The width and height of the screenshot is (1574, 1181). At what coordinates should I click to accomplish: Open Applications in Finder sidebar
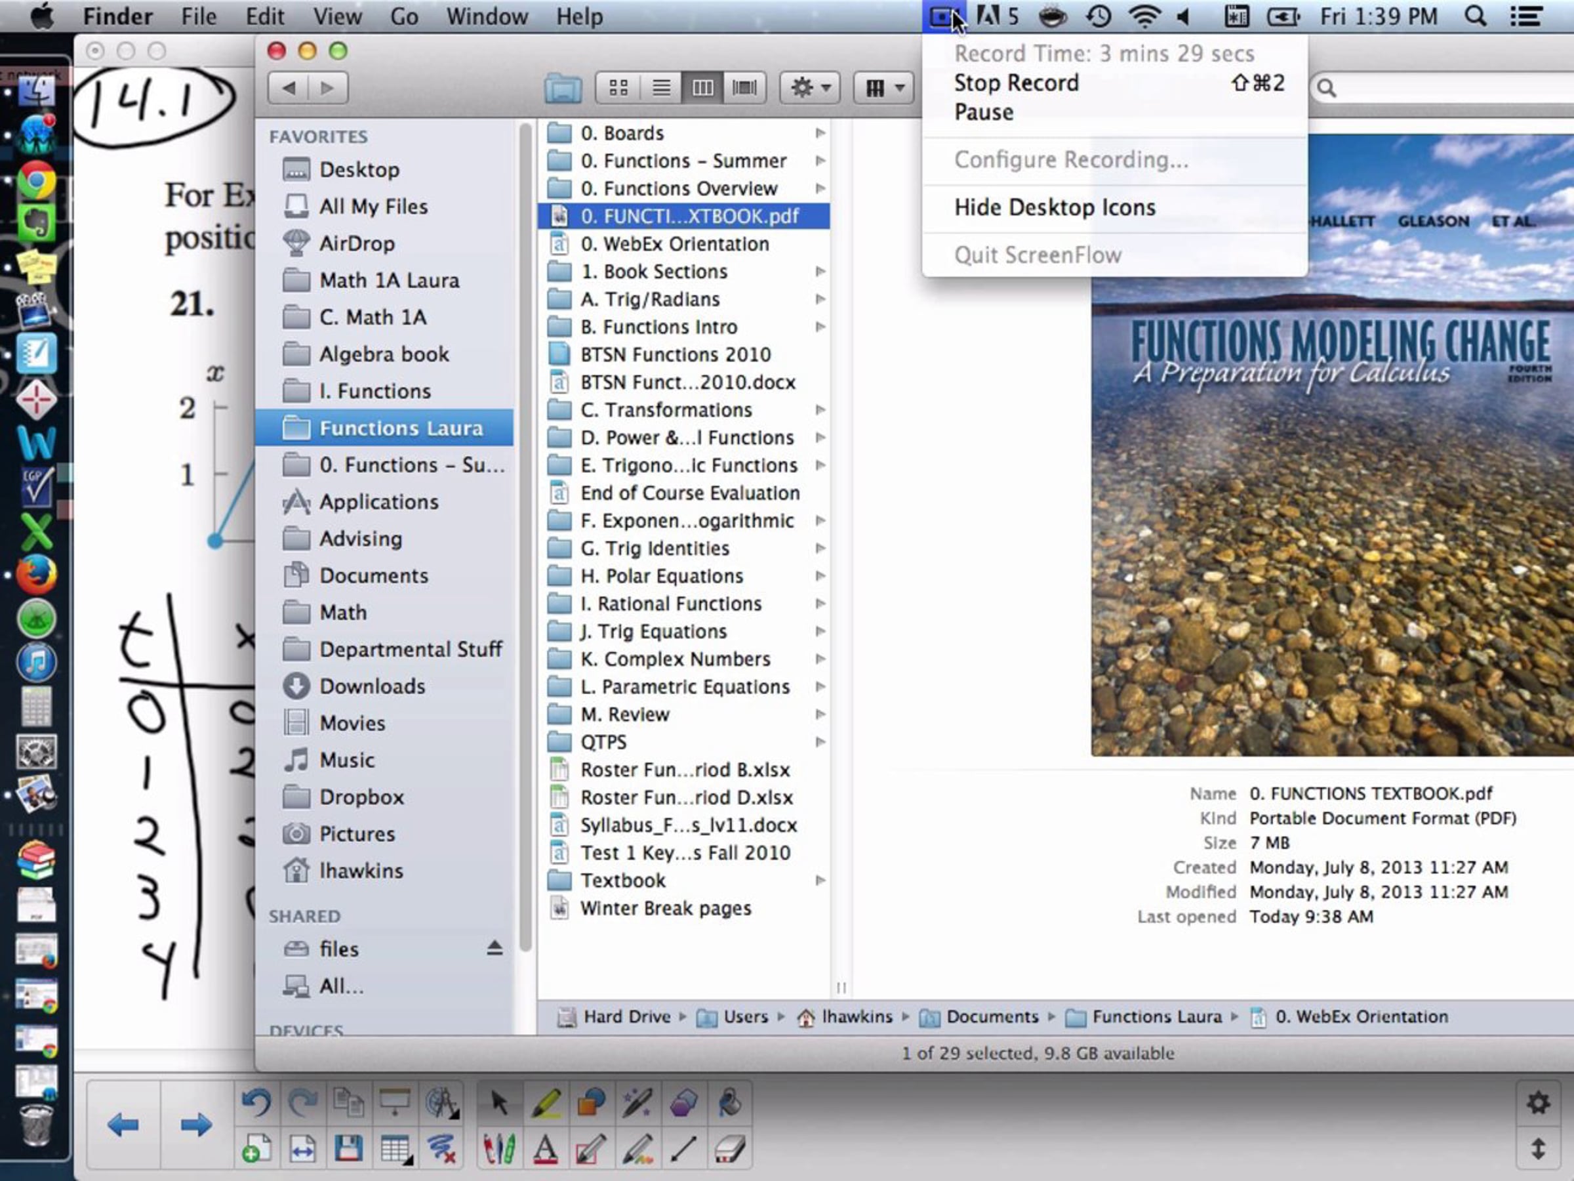pos(378,502)
